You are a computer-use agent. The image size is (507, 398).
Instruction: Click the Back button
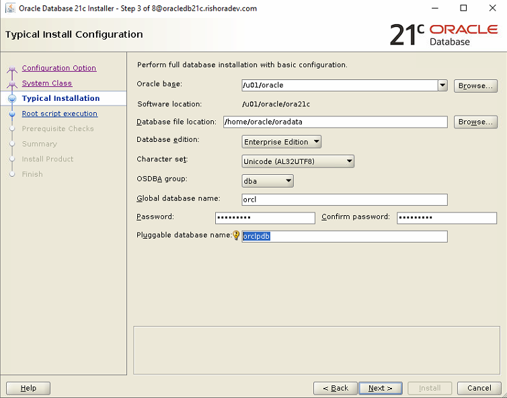[336, 388]
